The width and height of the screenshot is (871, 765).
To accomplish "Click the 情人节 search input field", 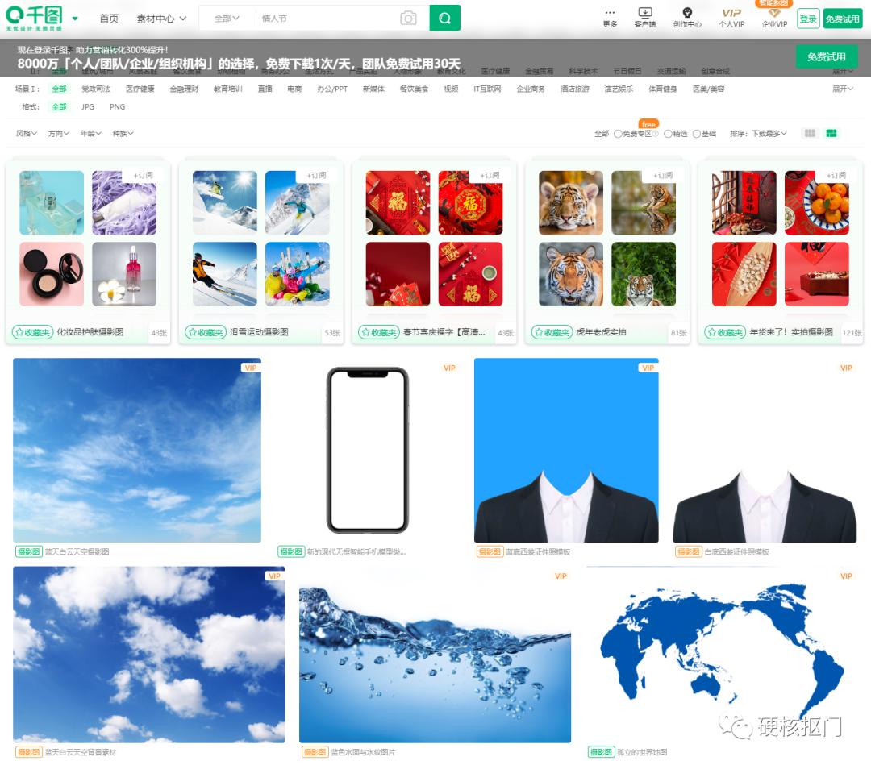I will [327, 19].
